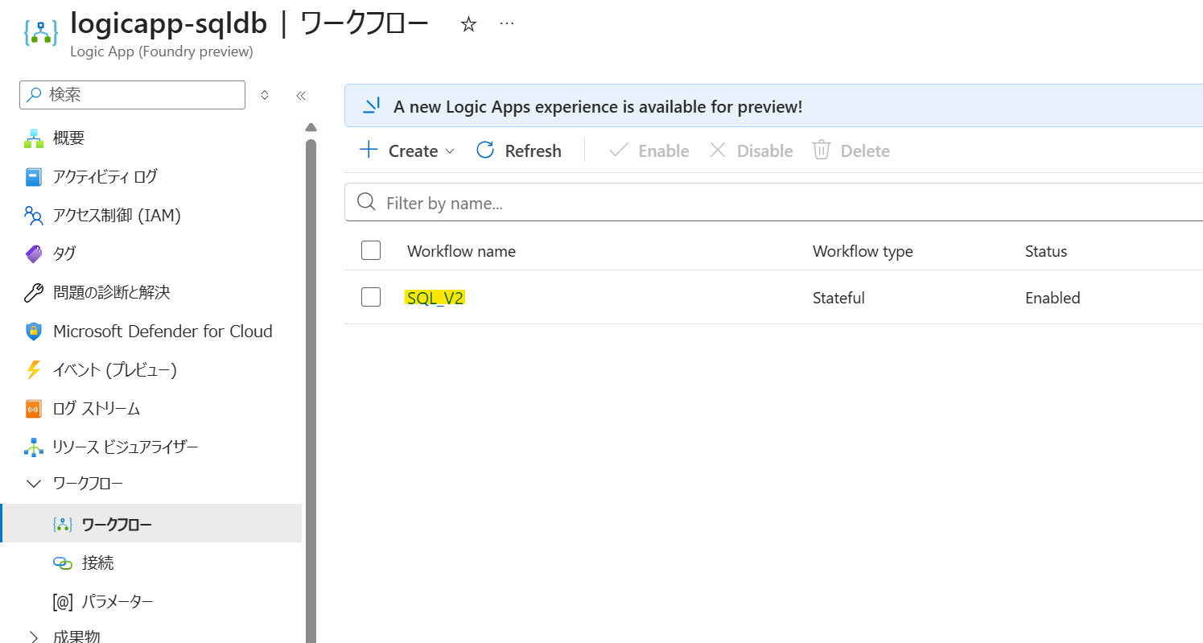
Task: Click the Microsoft Defender for Cloud shield icon
Action: 33,331
